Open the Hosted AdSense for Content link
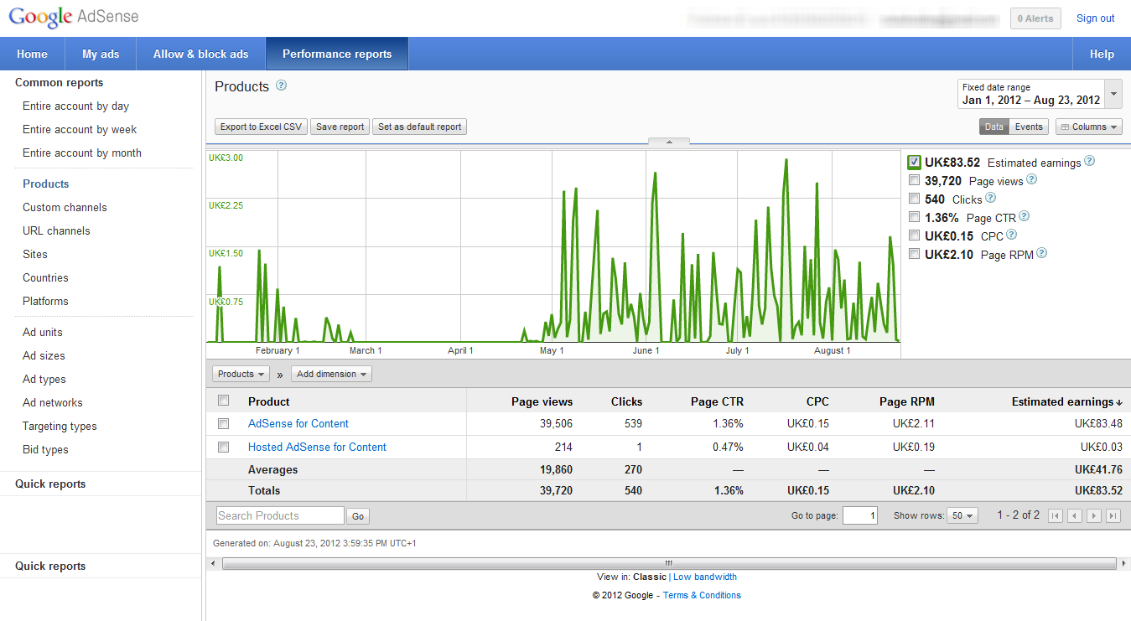 click(x=317, y=448)
